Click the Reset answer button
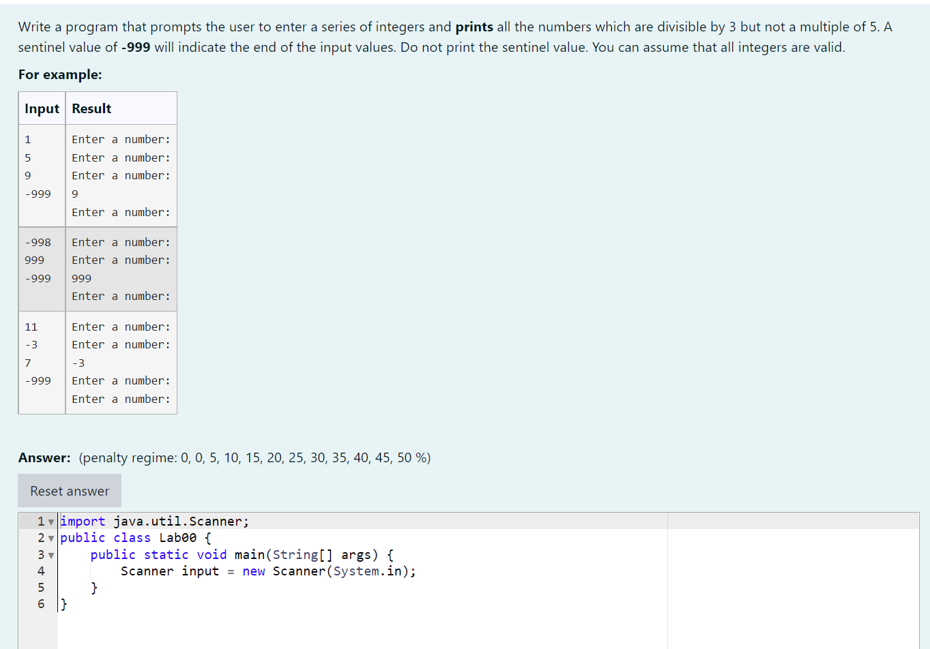 click(x=69, y=490)
